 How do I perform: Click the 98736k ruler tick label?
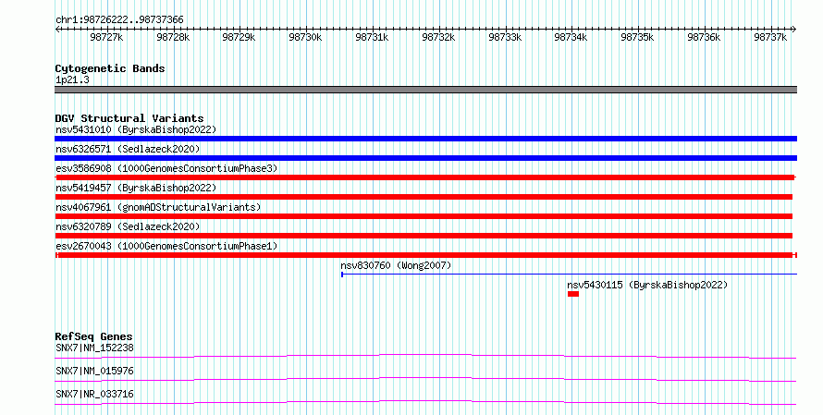tap(704, 37)
